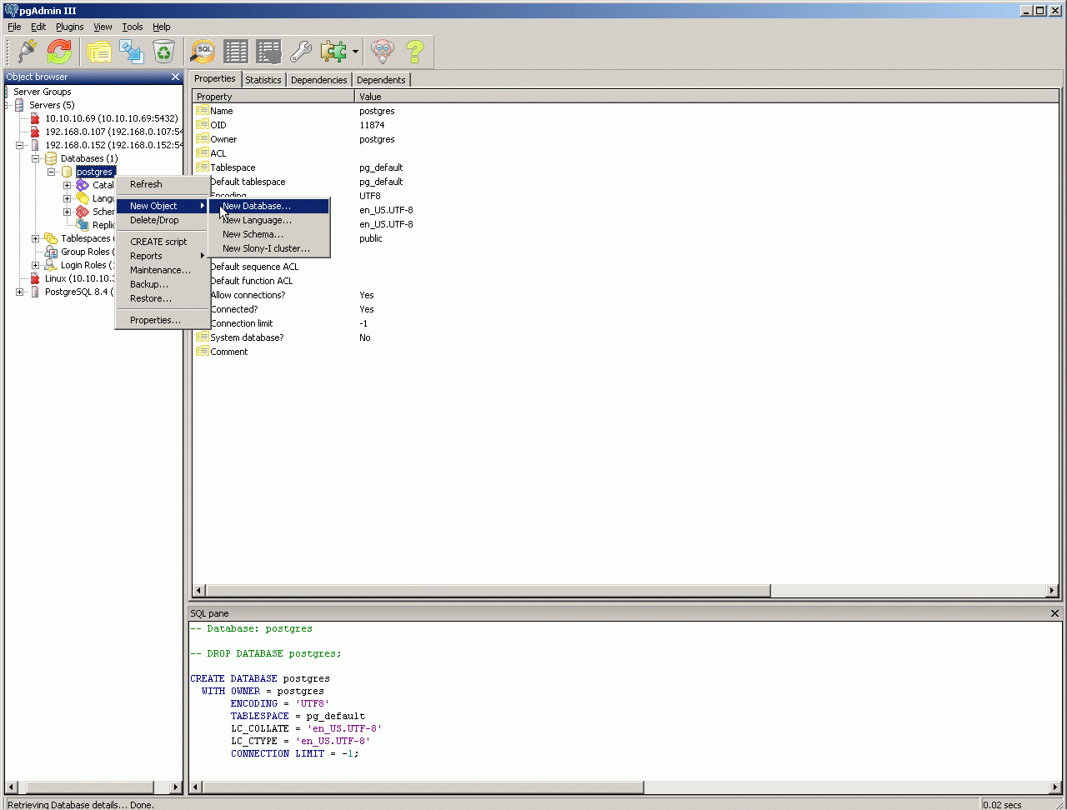1067x810 pixels.
Task: Choose Backup... in the context menu
Action: coord(162,284)
